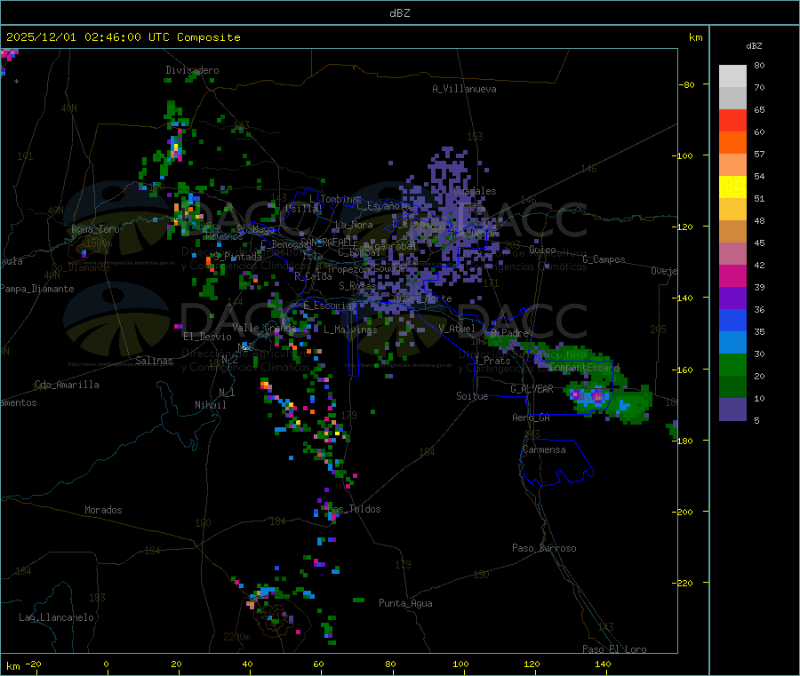This screenshot has height=676, width=800.
Task: Click the Valle_Grande label
Action: pyautogui.click(x=264, y=327)
